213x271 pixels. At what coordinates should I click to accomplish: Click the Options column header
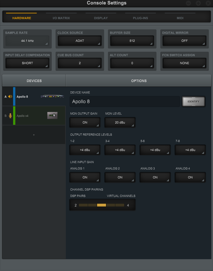(x=139, y=81)
